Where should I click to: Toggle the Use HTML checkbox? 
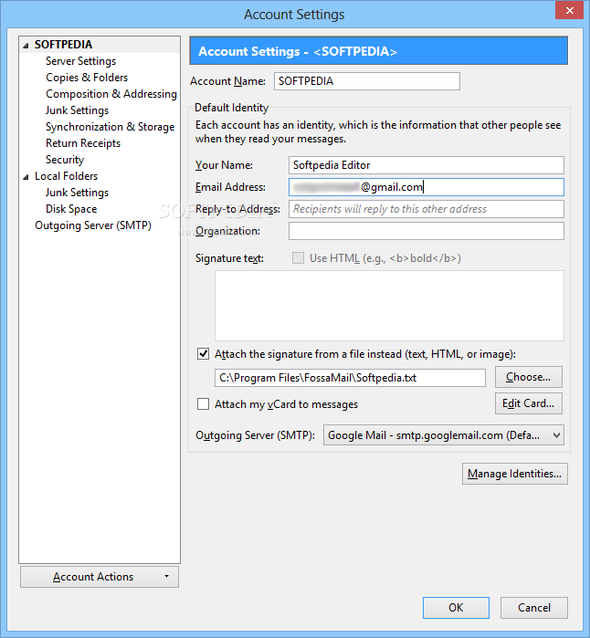click(x=298, y=258)
